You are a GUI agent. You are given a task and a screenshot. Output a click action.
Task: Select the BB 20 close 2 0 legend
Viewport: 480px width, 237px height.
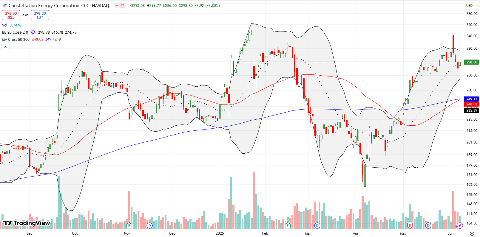pyautogui.click(x=15, y=32)
